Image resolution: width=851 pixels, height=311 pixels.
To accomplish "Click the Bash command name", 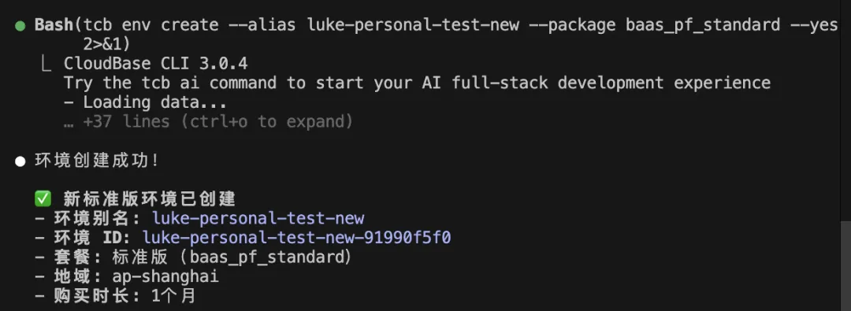I will click(54, 25).
